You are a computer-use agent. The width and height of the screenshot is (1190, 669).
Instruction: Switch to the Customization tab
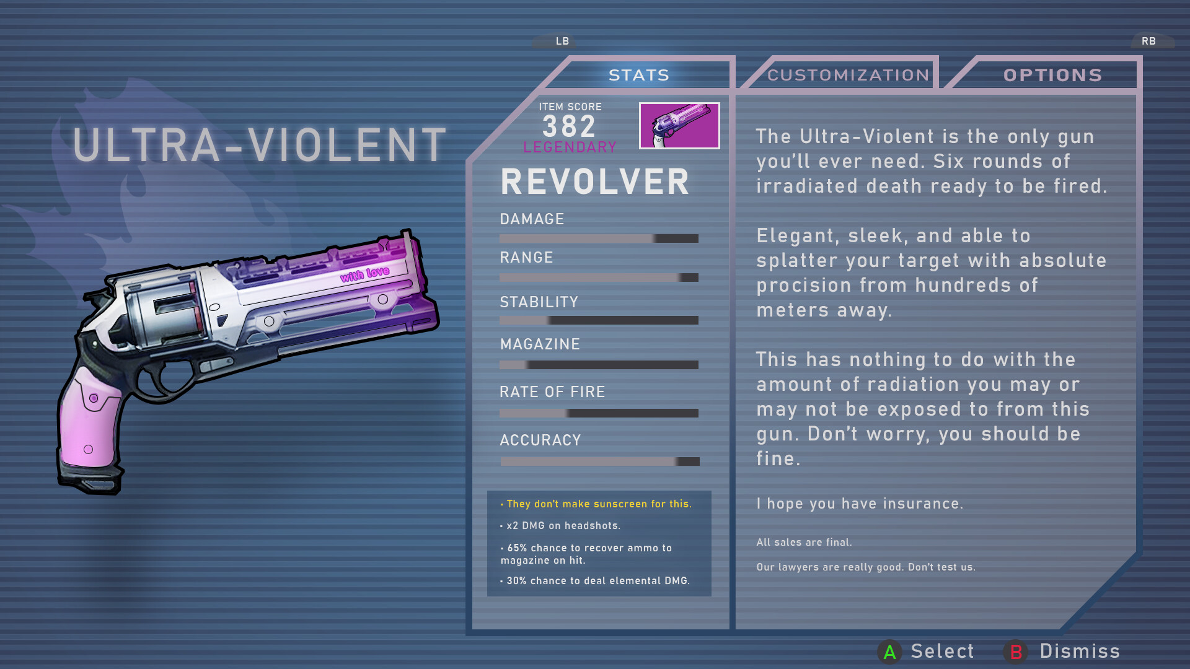(x=848, y=76)
